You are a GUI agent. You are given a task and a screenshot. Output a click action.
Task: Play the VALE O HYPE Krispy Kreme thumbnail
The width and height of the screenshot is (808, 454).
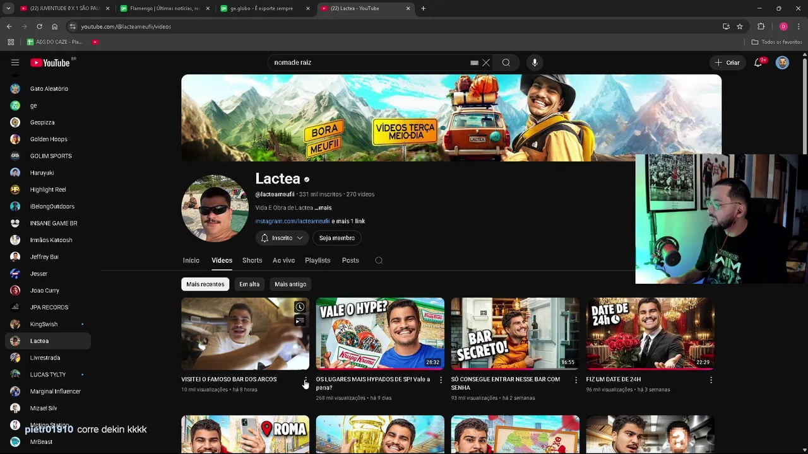pos(380,334)
